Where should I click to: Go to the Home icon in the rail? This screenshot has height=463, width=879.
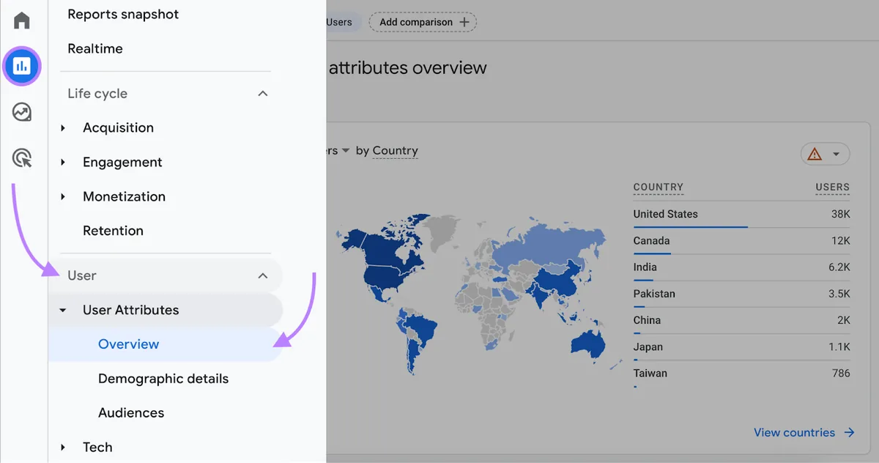pos(22,21)
